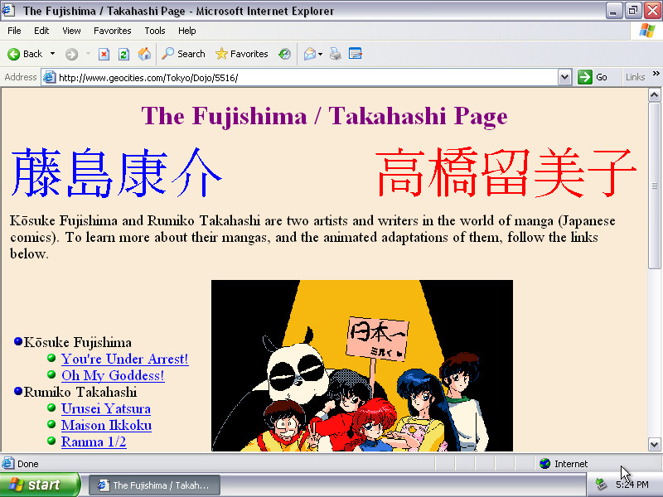Viewport: 663px width, 497px height.
Task: Click the History icon
Action: (284, 54)
